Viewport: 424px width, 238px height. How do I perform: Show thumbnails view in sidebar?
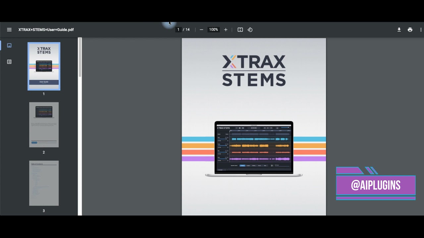(9, 45)
